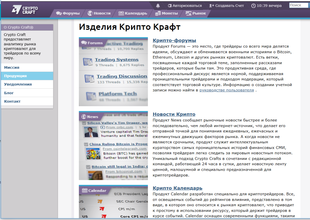
Task: Open the 10:39 вечера clock settings
Action: coord(266,6)
